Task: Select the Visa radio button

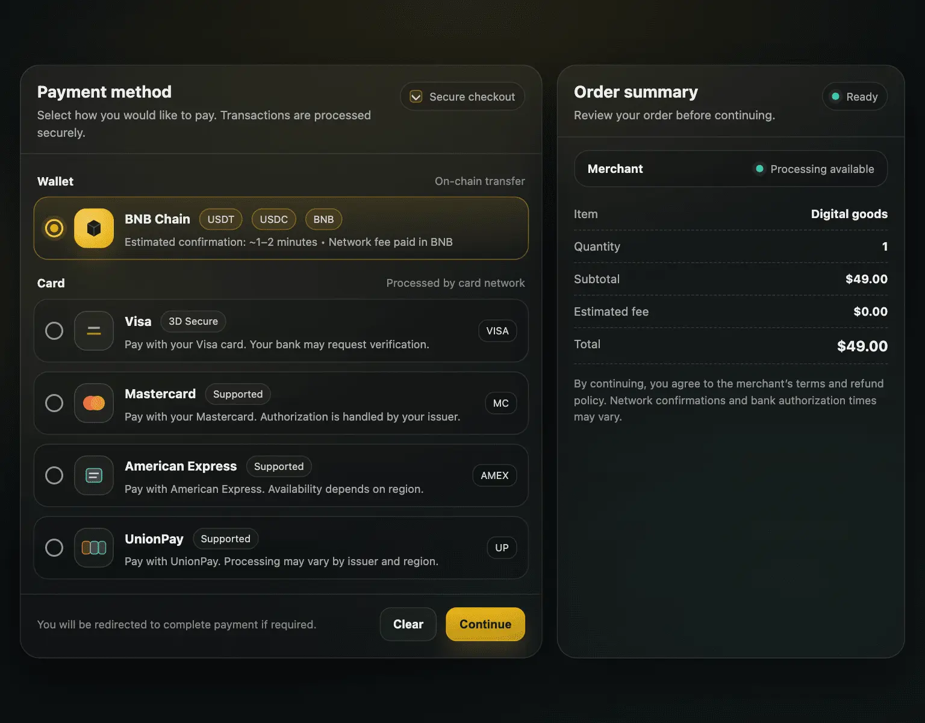Action: point(54,331)
